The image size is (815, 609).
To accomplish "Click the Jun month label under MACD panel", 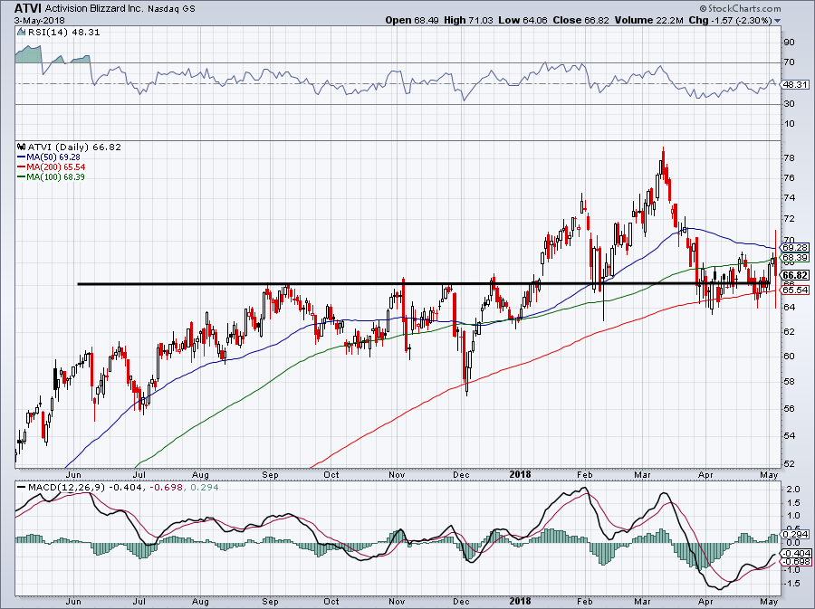I will click(x=74, y=601).
